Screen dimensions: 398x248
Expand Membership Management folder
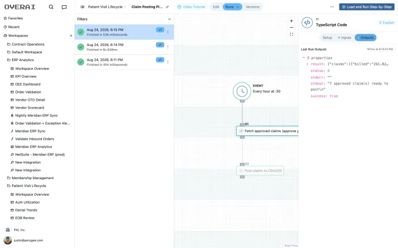click(30, 178)
